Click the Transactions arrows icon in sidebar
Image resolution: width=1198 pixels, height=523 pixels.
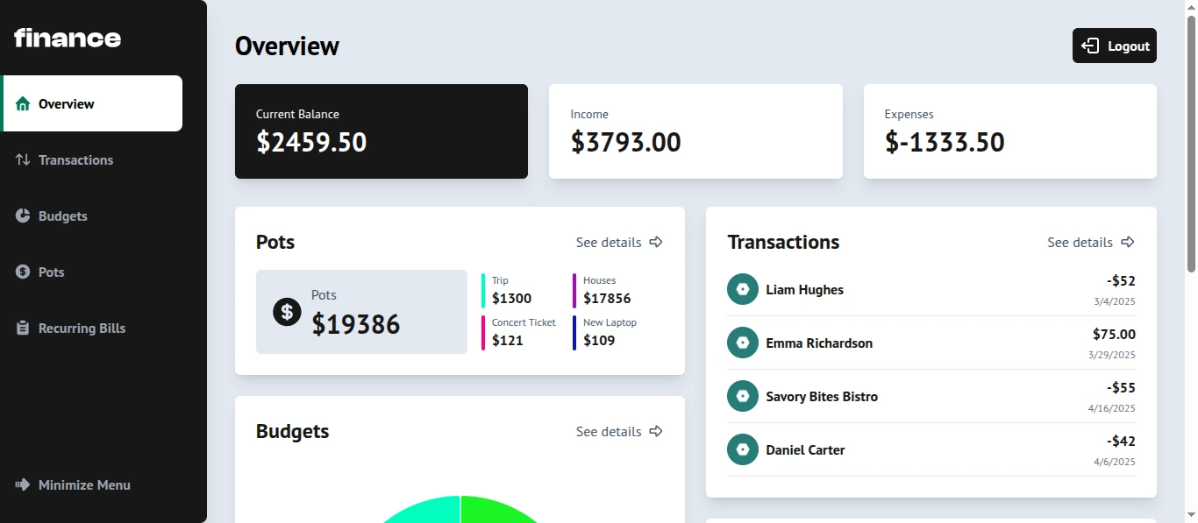pyautogui.click(x=23, y=159)
